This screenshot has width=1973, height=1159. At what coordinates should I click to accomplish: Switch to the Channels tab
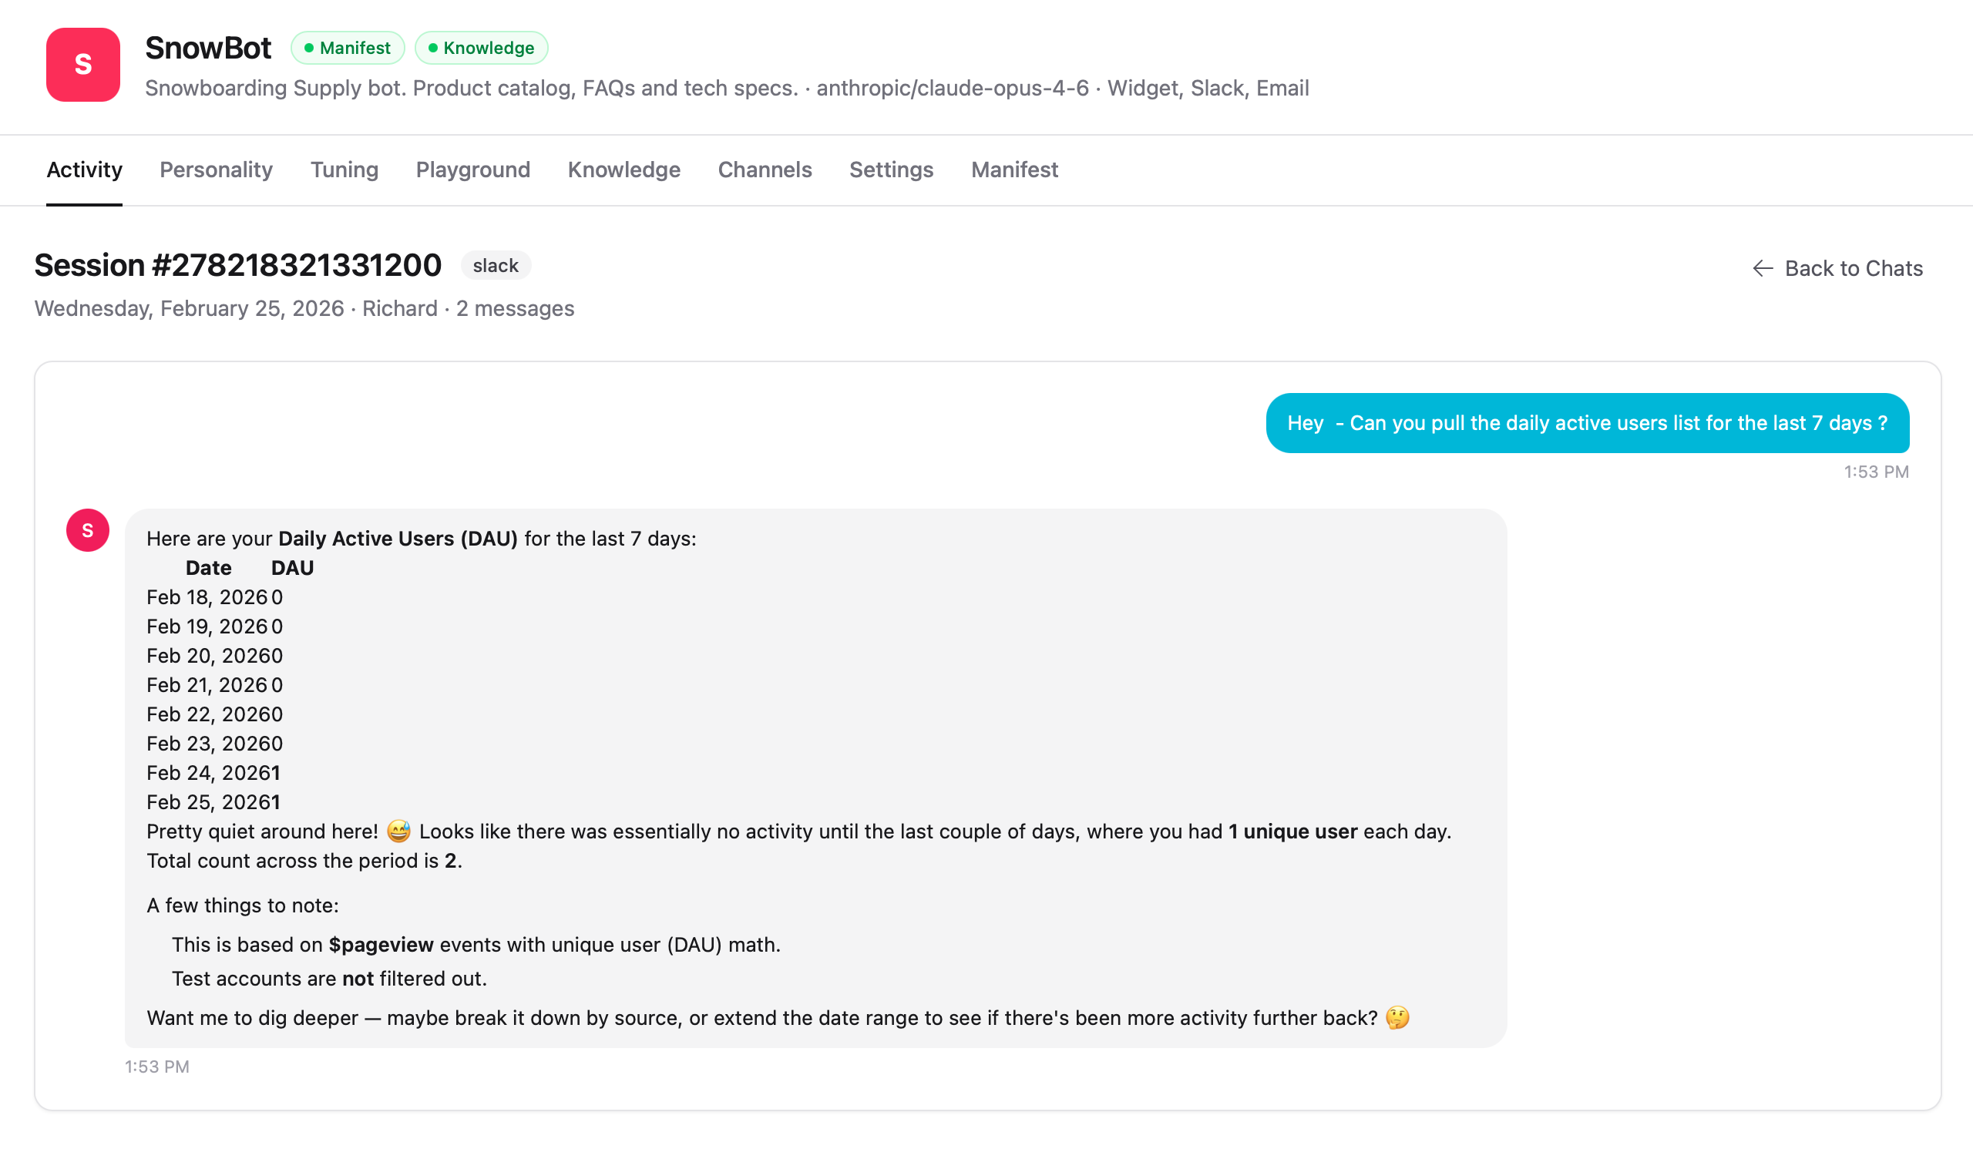pos(765,170)
